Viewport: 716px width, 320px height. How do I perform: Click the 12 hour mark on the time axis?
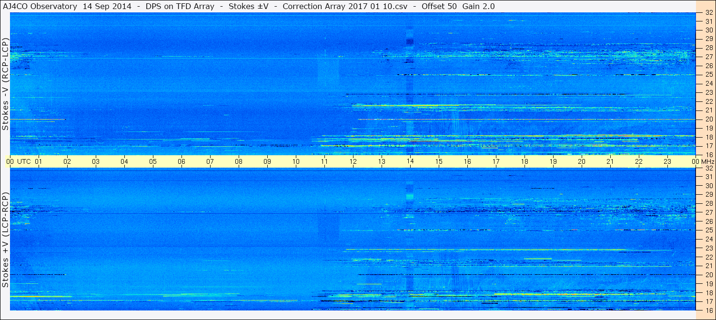tap(353, 161)
